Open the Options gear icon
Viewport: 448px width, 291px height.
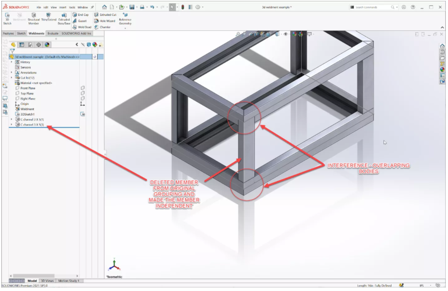[x=198, y=7]
